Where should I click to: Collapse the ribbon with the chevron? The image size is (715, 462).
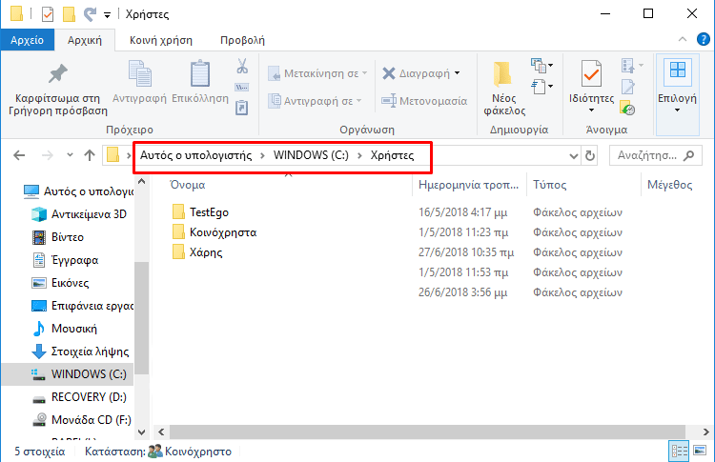coord(683,40)
